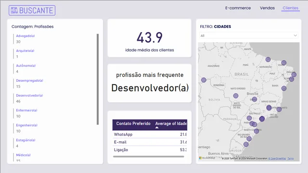Click the Microsoft logo on map

tap(200, 158)
